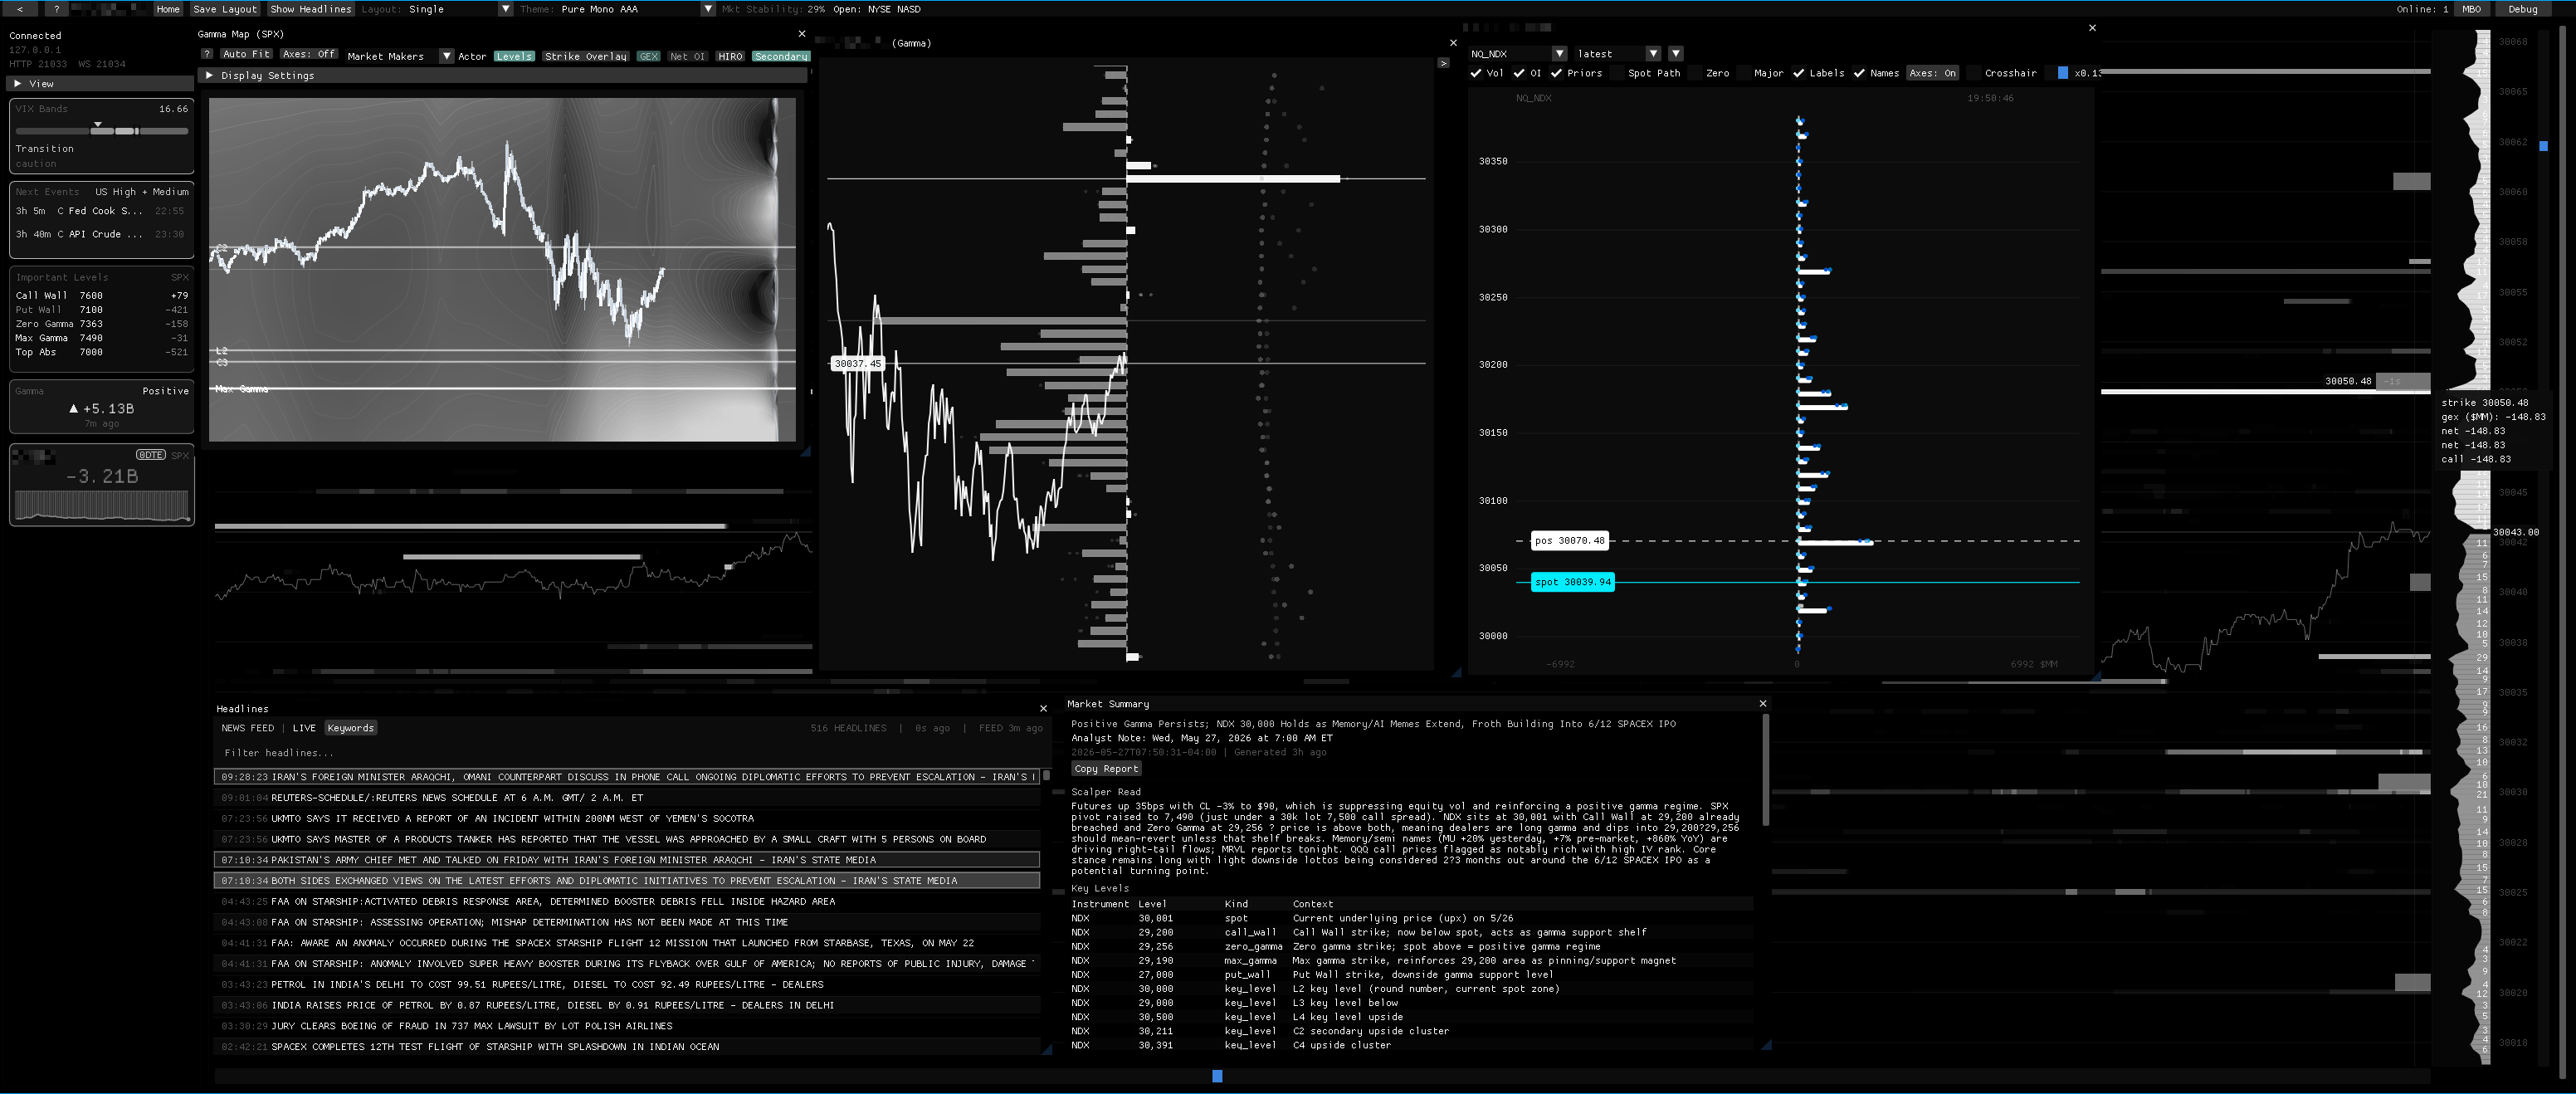
Task: Select the headline about Pakistan's army chief
Action: 627,860
